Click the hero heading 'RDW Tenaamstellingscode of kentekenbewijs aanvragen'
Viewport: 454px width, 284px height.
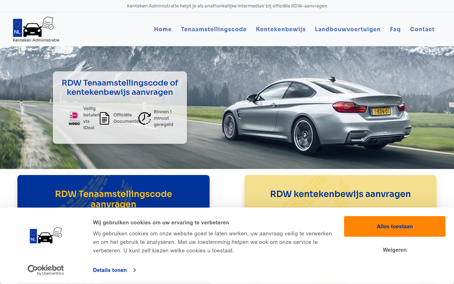click(120, 87)
